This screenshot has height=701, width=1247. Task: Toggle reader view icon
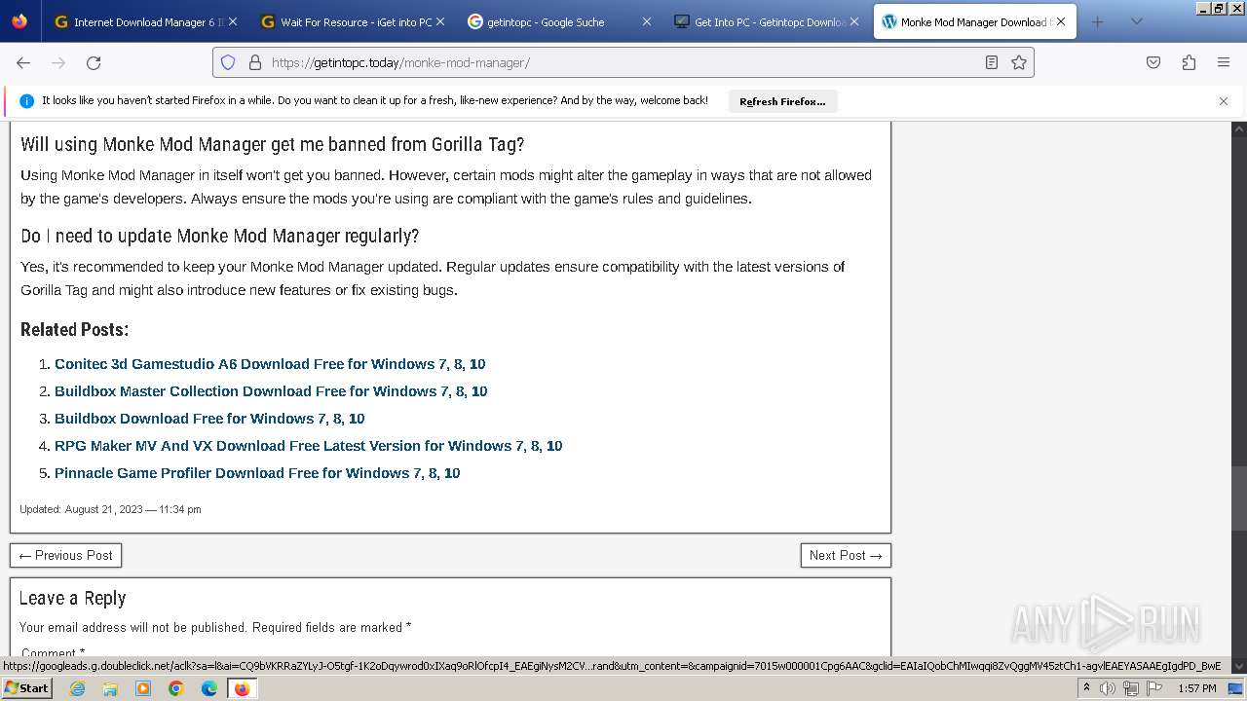[992, 62]
